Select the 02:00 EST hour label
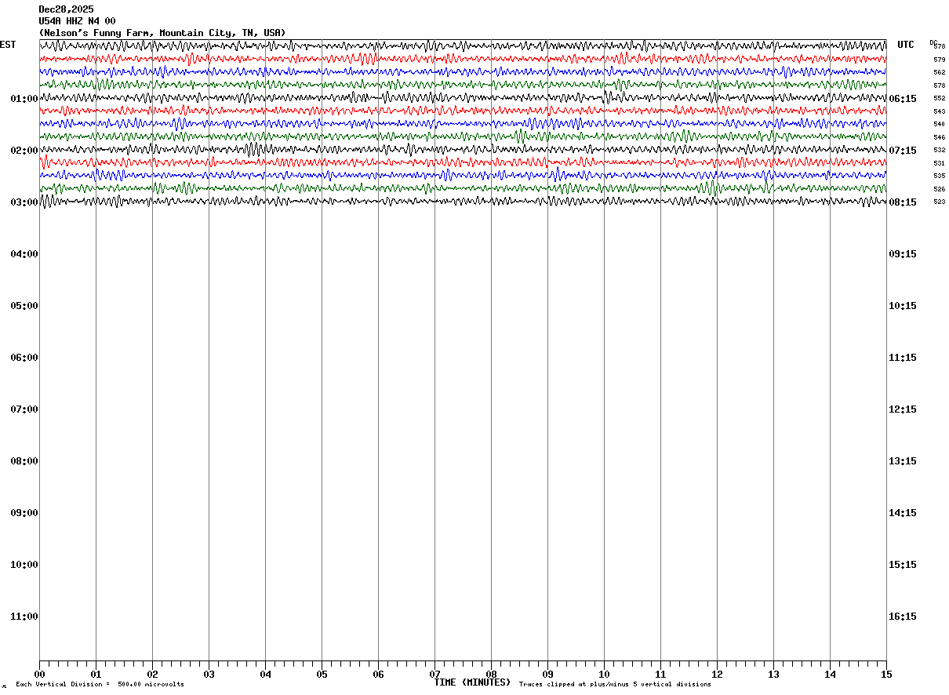949x695 pixels. pyautogui.click(x=24, y=151)
